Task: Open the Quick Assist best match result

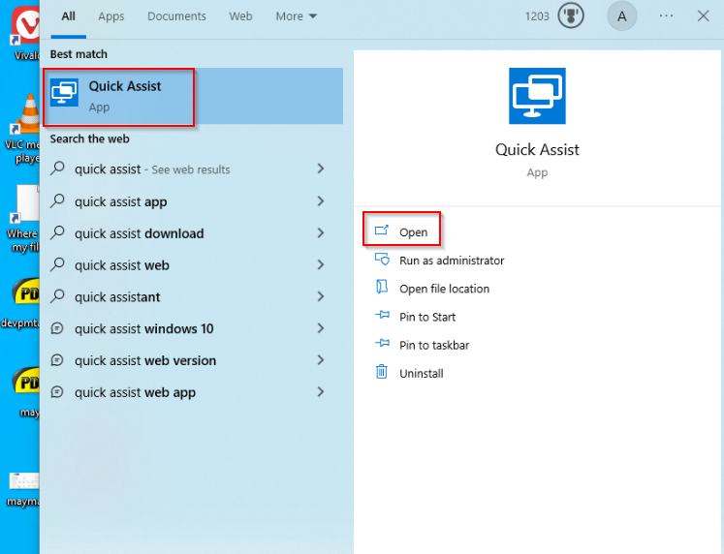Action: (193, 96)
